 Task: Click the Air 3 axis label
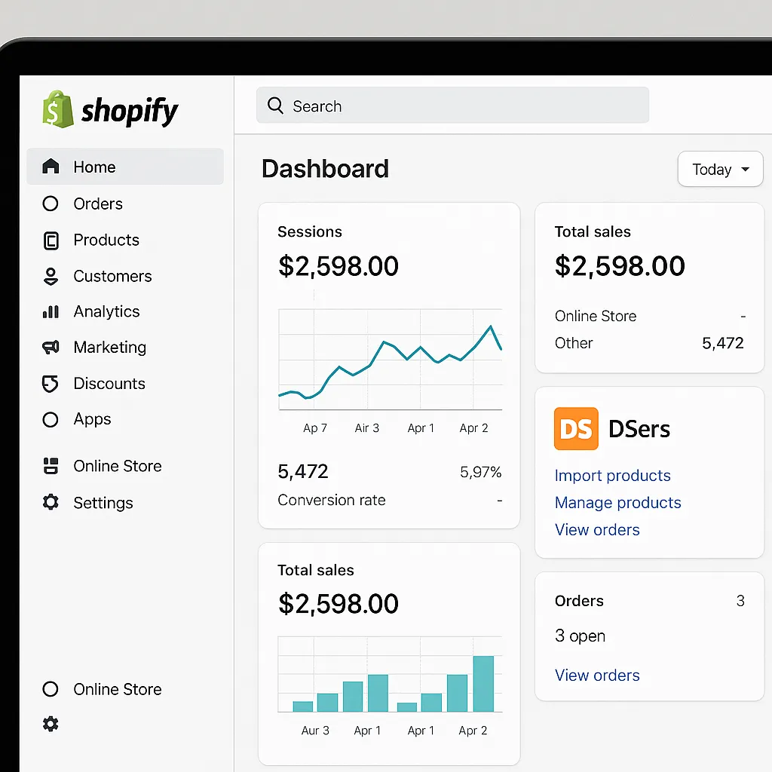coord(367,428)
